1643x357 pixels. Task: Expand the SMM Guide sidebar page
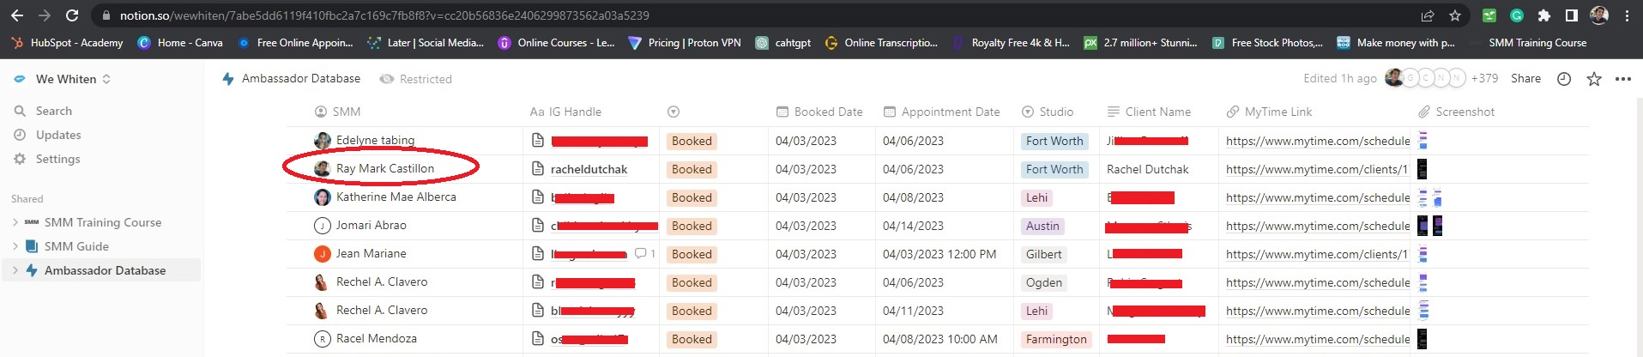coord(15,246)
